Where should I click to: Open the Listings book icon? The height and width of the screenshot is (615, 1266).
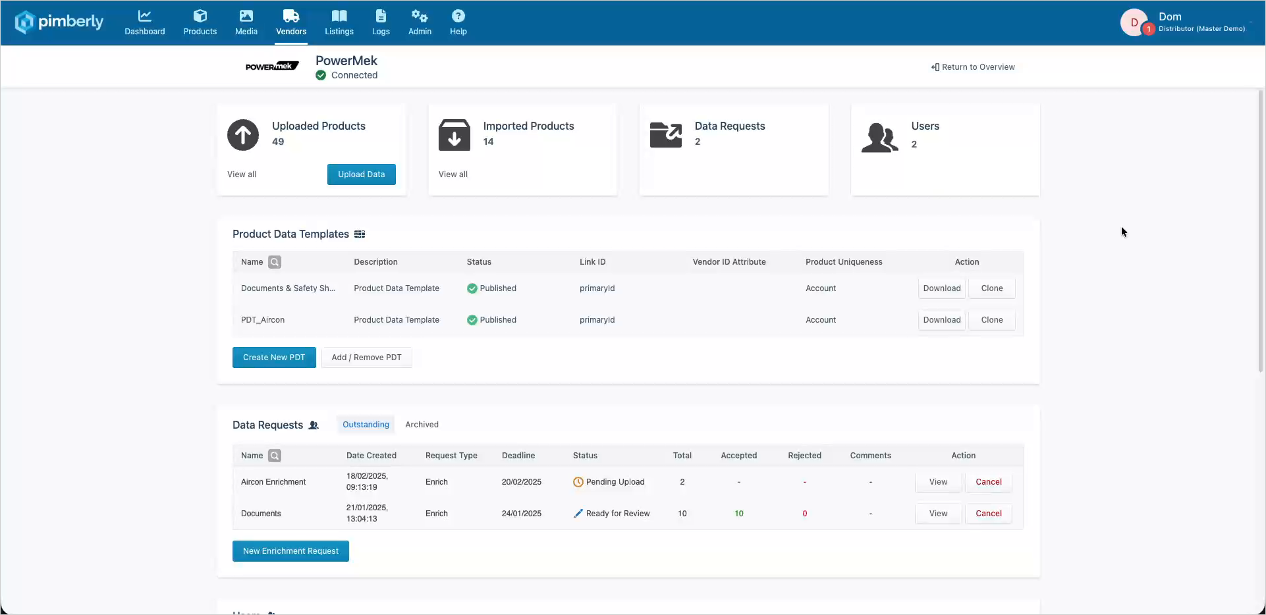tap(339, 16)
